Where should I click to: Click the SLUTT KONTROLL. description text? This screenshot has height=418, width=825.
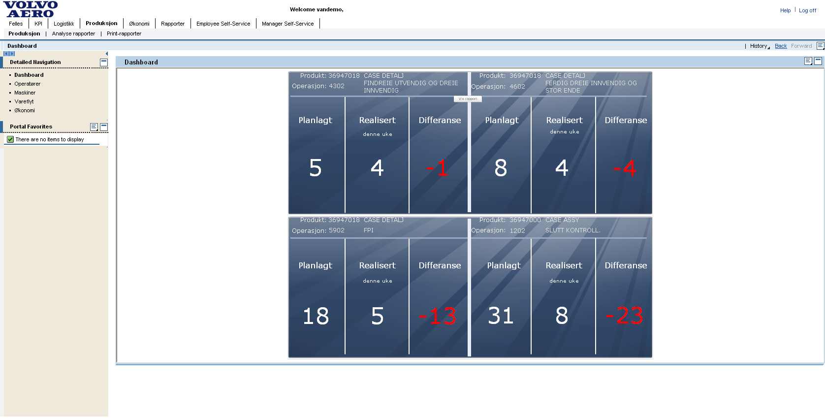pyautogui.click(x=573, y=230)
